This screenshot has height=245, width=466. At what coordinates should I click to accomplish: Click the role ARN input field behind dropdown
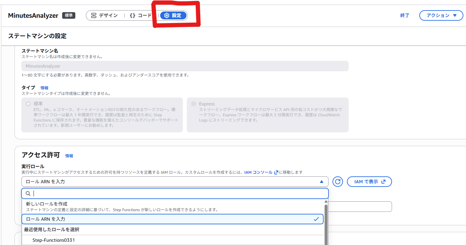[x=360, y=207]
